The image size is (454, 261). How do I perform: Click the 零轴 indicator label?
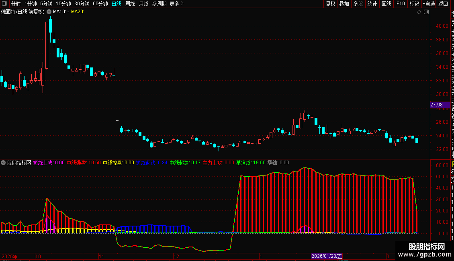[x=278, y=163]
